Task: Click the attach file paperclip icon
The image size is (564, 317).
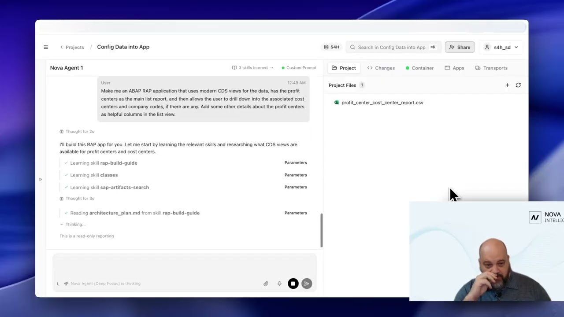Action: point(266,284)
